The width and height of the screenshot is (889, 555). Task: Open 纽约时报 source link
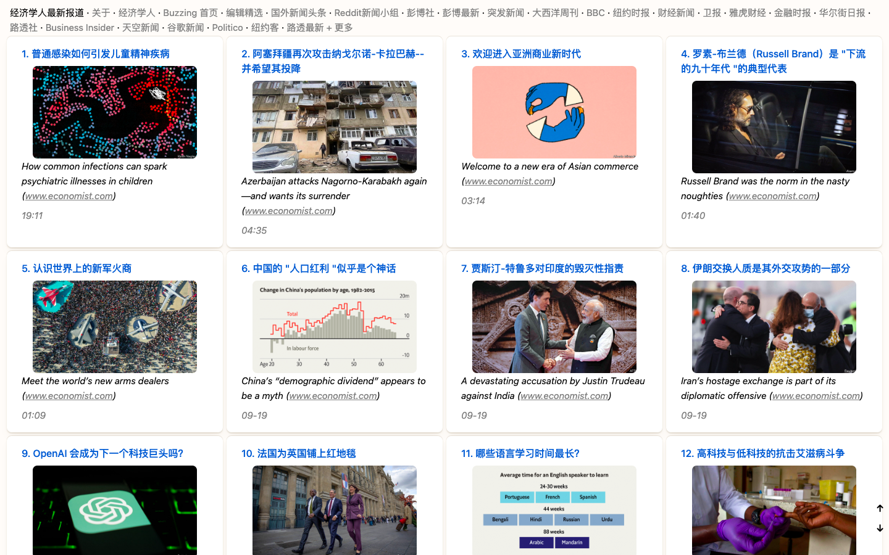point(631,12)
